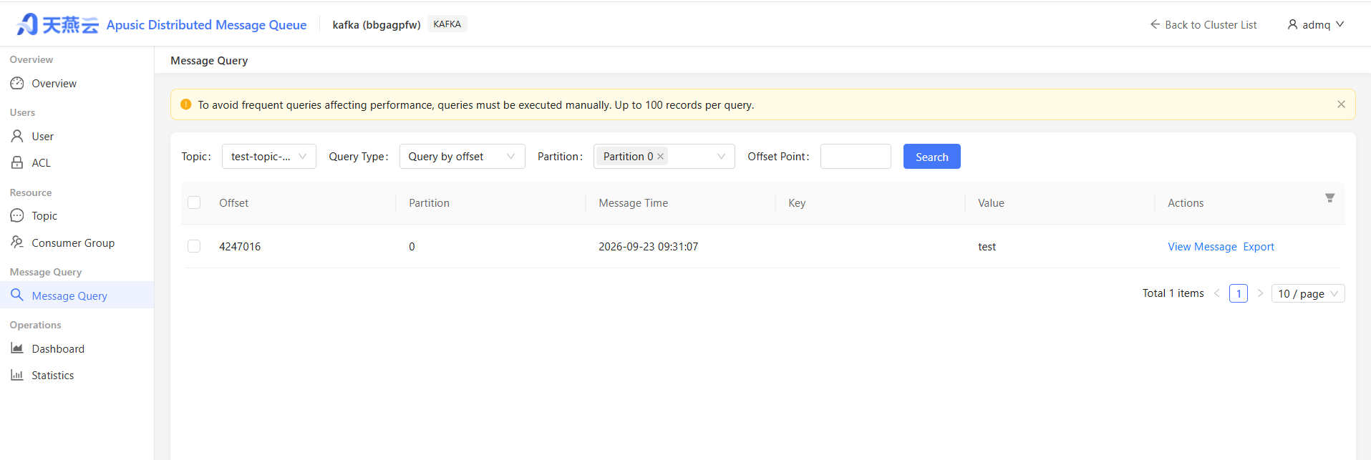
Task: Click the Topic speech bubble icon
Action: click(17, 215)
